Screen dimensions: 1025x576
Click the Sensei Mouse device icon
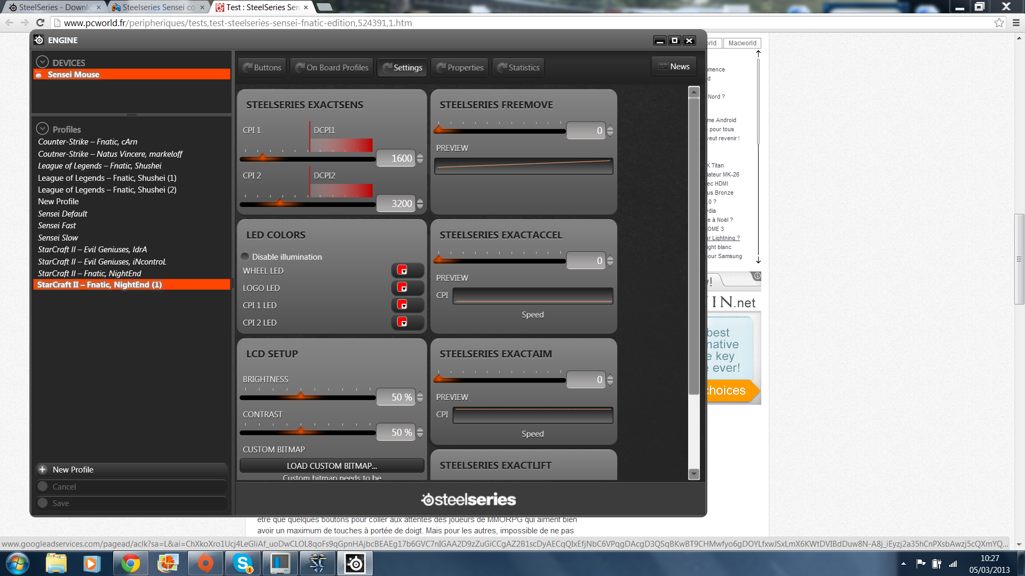click(37, 75)
